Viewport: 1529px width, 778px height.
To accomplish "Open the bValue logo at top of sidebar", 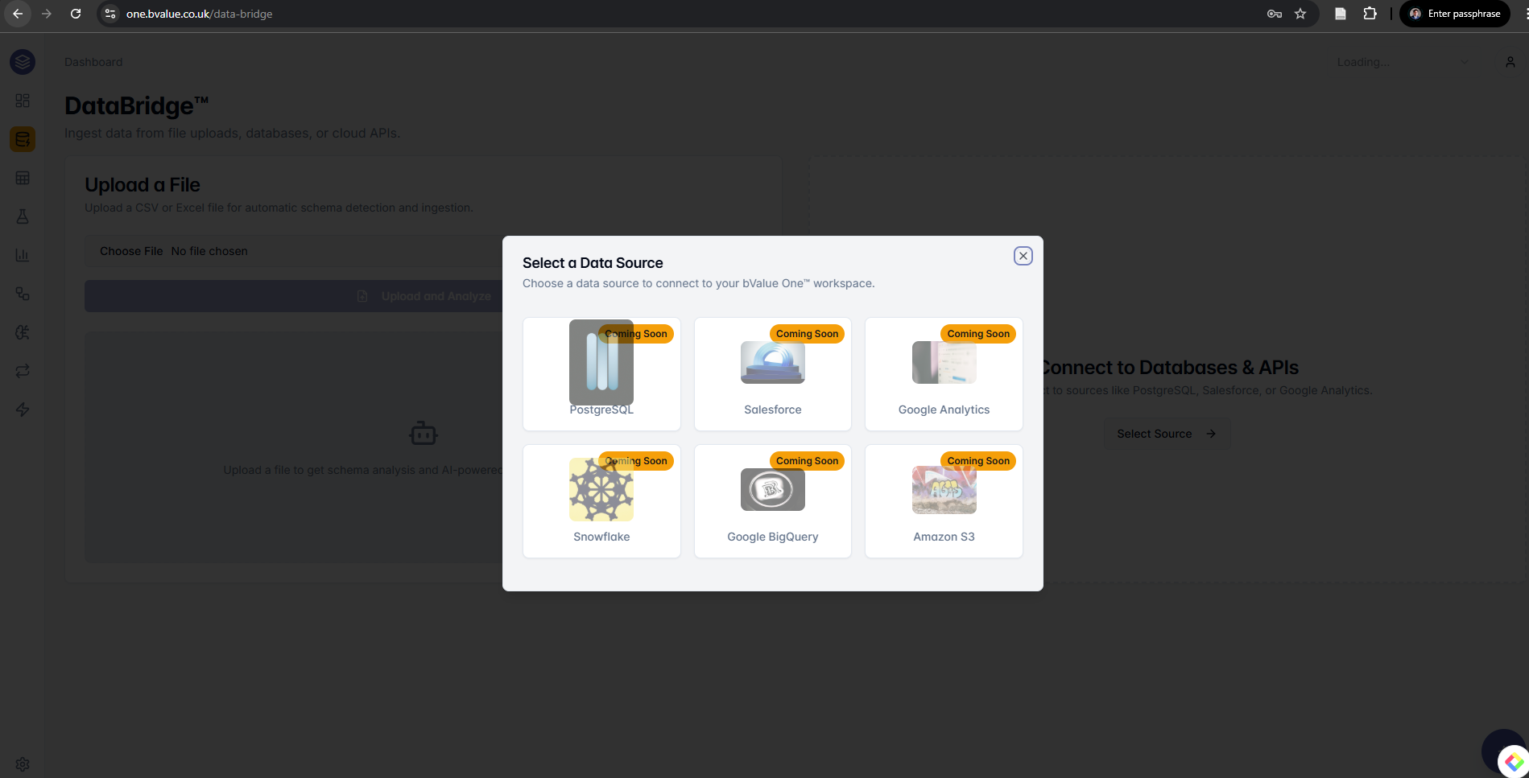I will coord(22,61).
